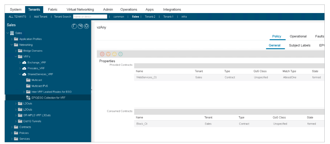
Task: Click the ALL TENANTS link
Action: point(17,17)
